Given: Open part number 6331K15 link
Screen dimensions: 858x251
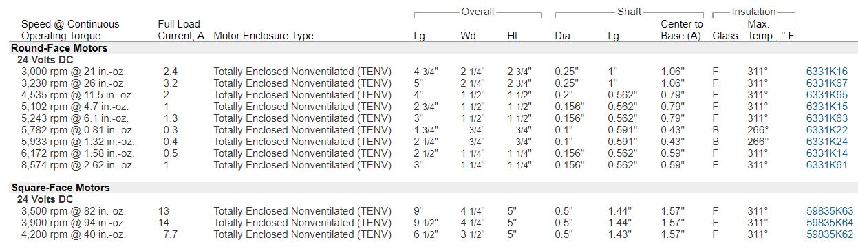Looking at the screenshot, I should pyautogui.click(x=826, y=107).
